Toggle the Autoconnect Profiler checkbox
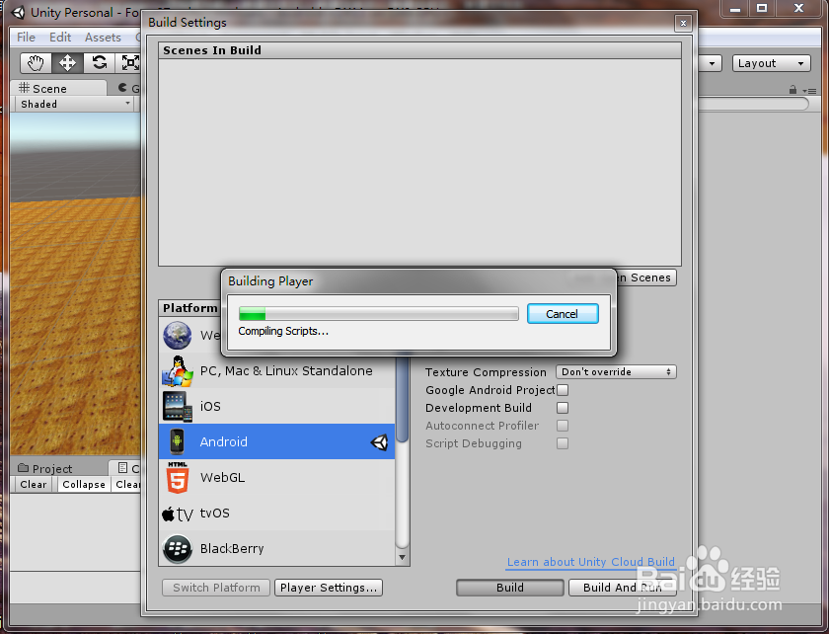Viewport: 829px width, 634px height. [x=563, y=426]
